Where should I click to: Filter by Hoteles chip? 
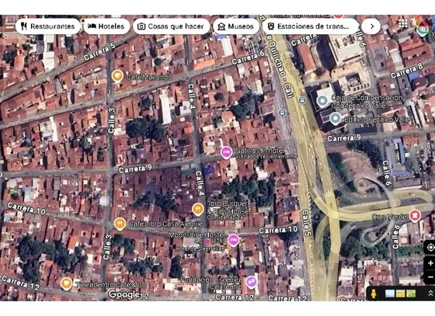pos(106,26)
